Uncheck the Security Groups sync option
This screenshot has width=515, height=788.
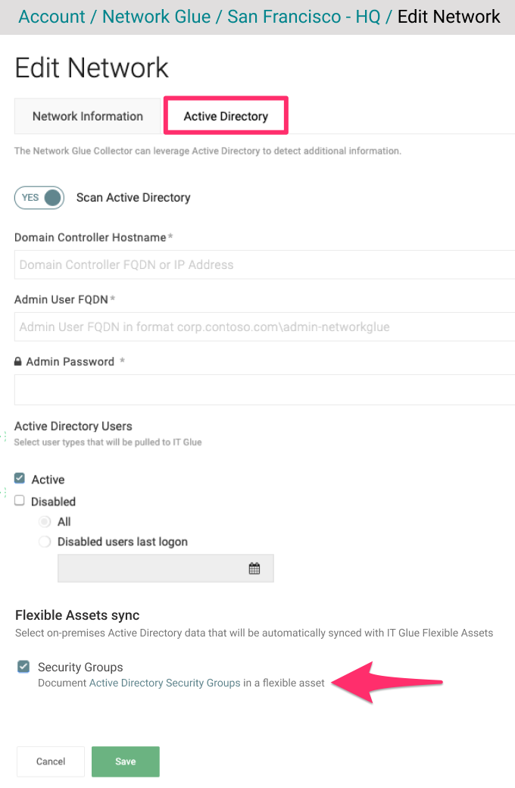click(22, 667)
